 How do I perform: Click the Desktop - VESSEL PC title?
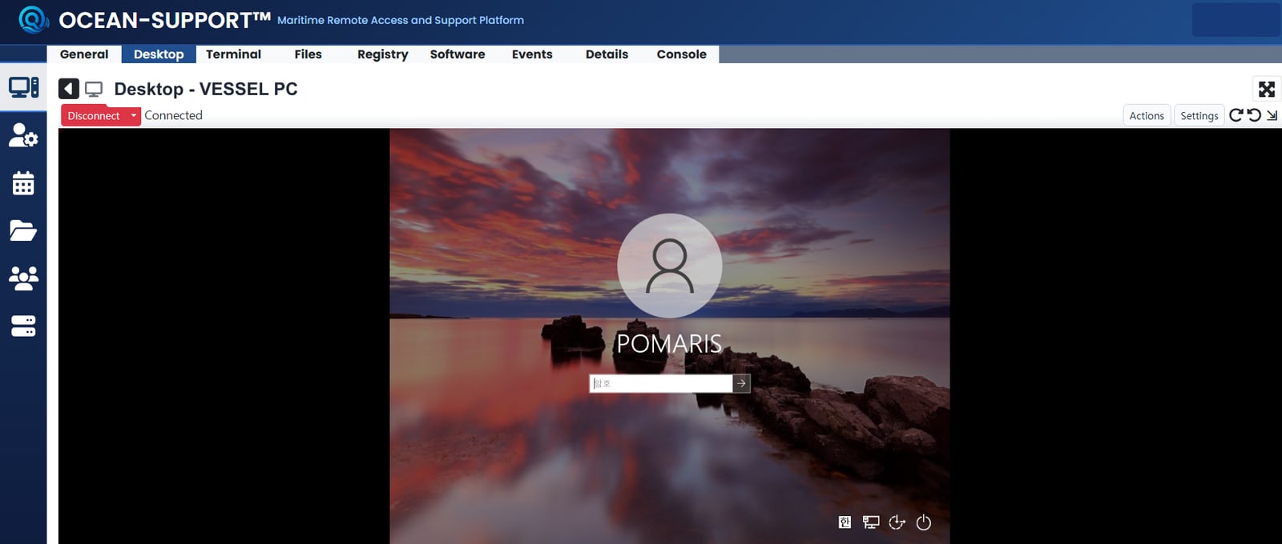click(206, 89)
